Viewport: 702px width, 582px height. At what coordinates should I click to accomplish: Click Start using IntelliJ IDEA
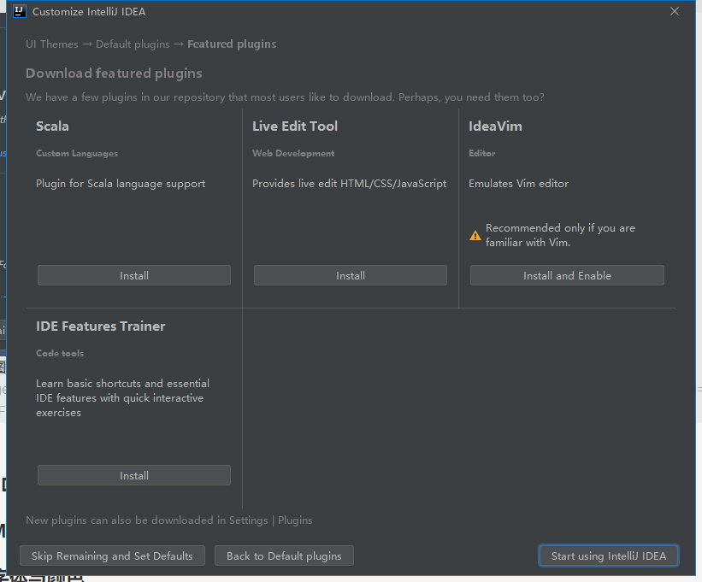609,556
